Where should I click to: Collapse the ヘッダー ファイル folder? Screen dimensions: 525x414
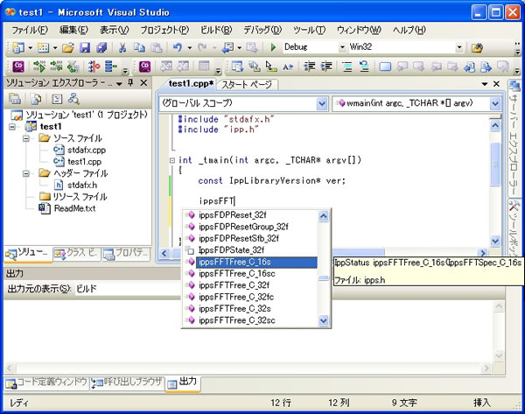(x=26, y=173)
